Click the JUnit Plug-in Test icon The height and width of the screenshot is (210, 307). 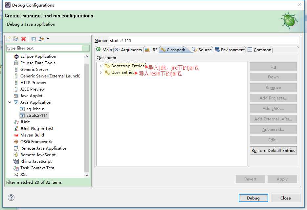coord(16,129)
